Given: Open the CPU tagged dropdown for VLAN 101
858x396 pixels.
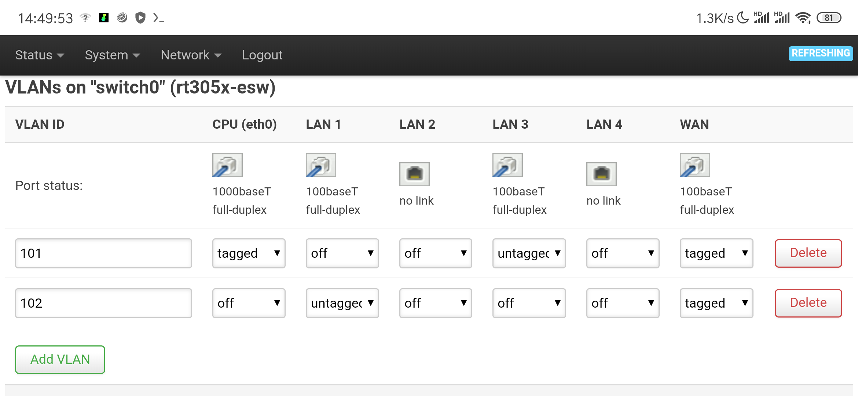Looking at the screenshot, I should click(249, 253).
